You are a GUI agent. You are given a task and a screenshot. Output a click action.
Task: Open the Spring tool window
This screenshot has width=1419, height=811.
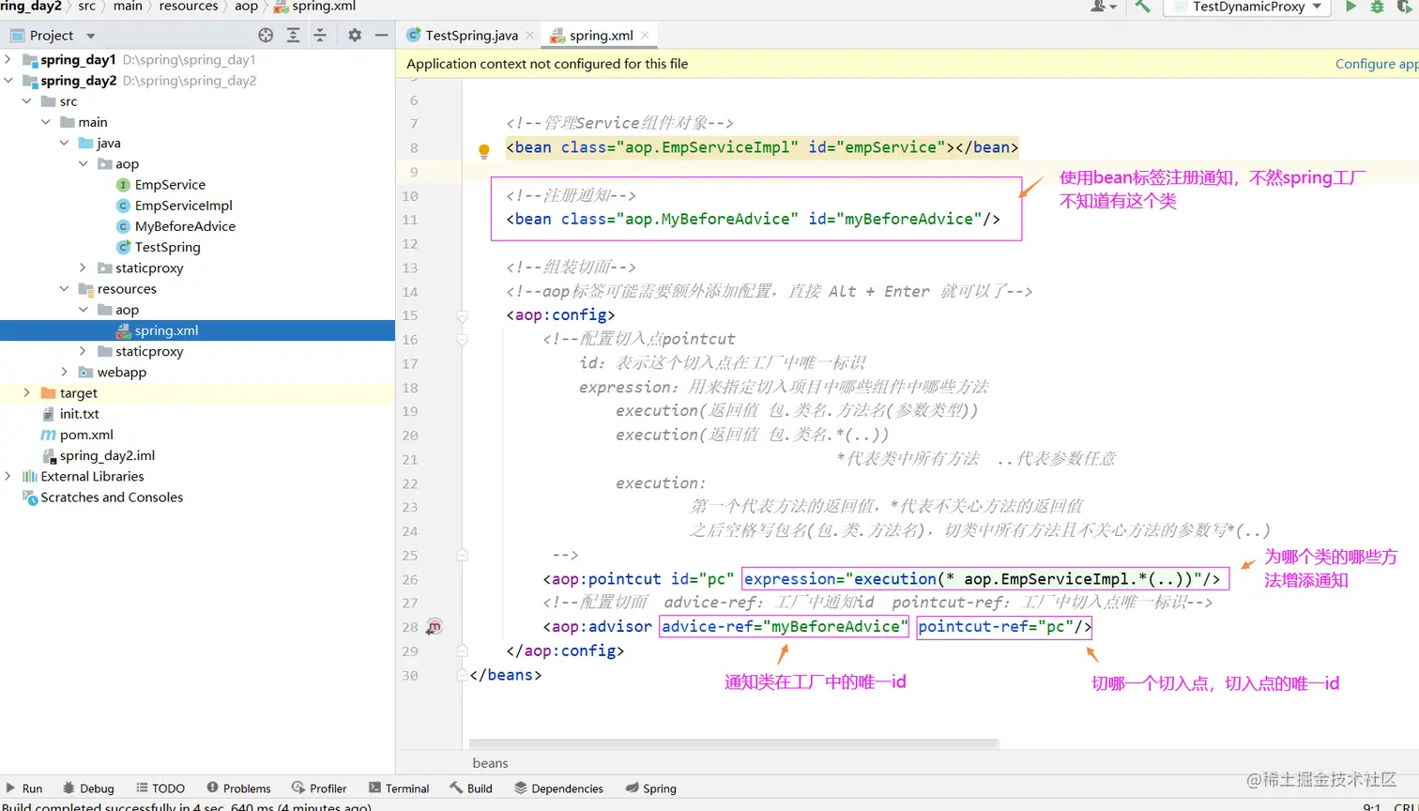point(651,788)
